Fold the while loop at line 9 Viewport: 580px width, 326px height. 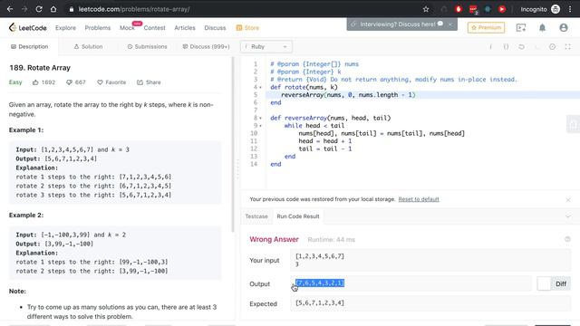pyautogui.click(x=260, y=126)
